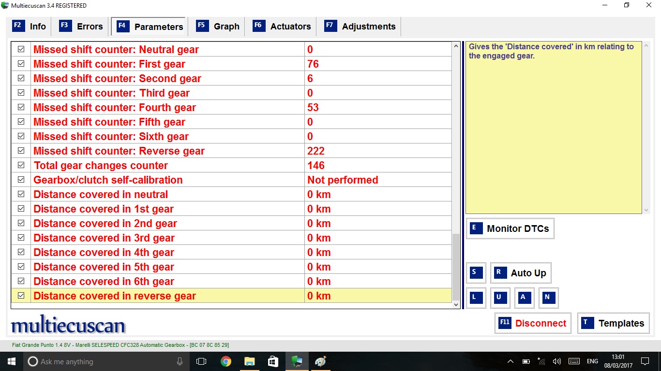Viewport: 661px width, 371px height.
Task: Open the Actuators tab
Action: point(282,27)
